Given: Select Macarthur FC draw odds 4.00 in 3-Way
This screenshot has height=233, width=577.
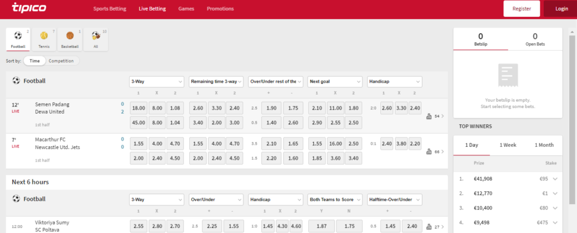Looking at the screenshot, I should [157, 144].
